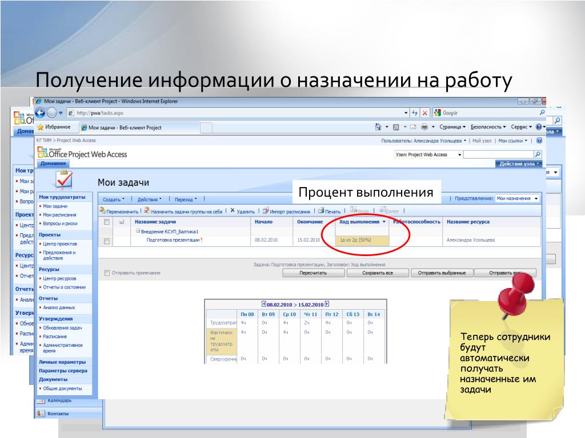Open the Страница menu
Screen dimensions: 585x438
(452, 127)
